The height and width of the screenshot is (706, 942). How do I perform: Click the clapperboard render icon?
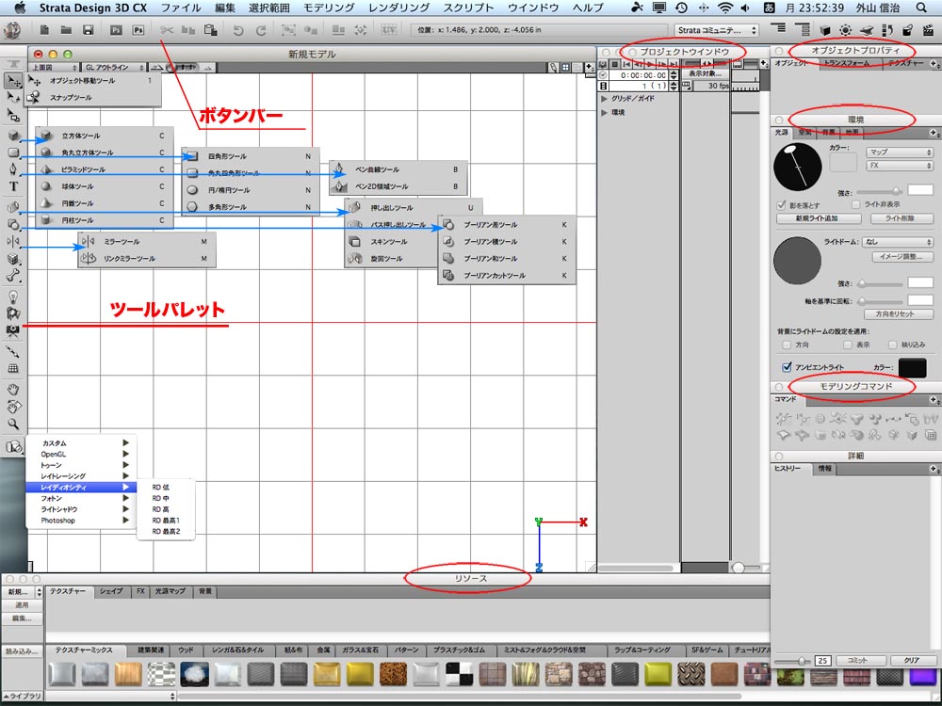928,30
